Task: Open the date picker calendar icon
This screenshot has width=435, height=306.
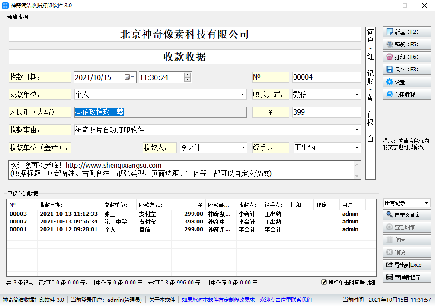Action: 129,77
